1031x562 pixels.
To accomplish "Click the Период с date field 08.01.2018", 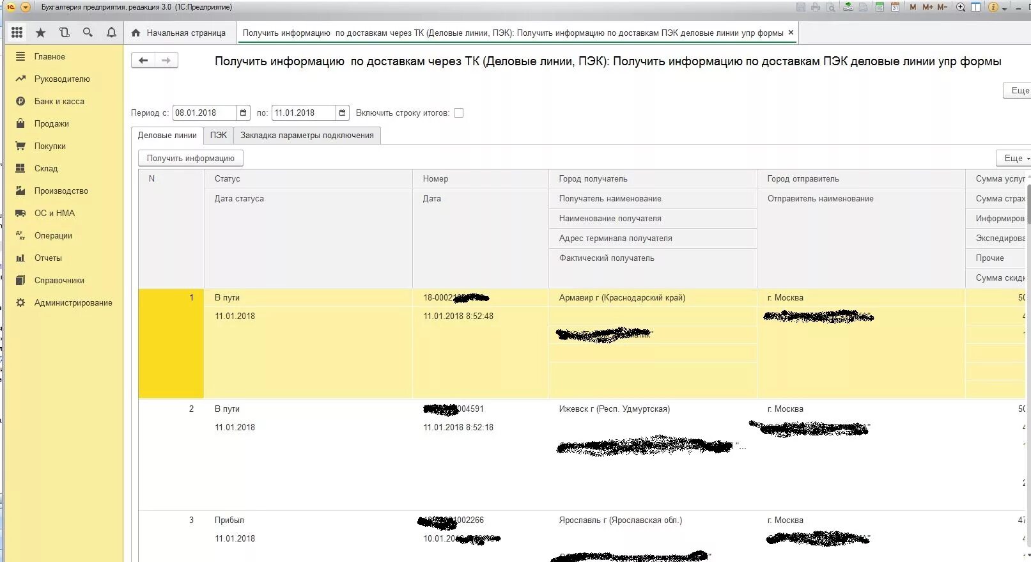I will (x=205, y=113).
